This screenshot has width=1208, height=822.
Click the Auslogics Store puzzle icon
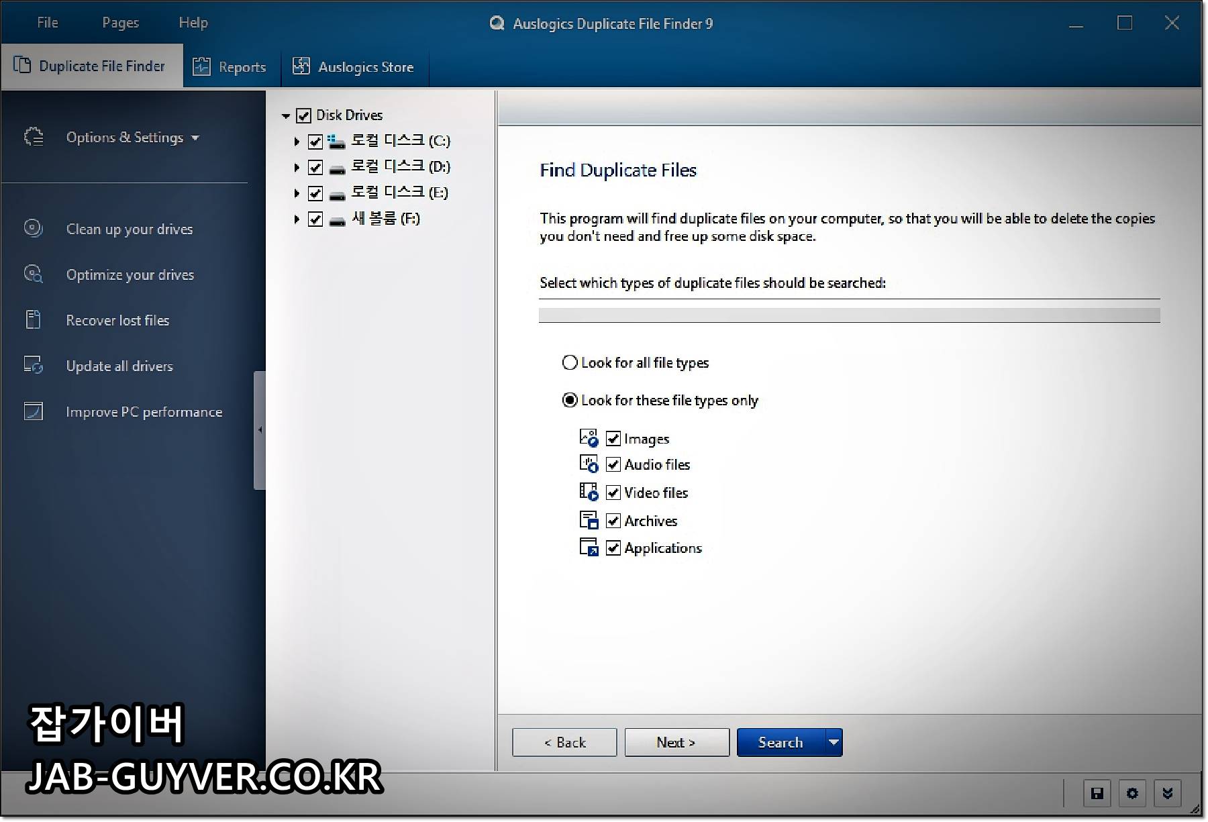point(301,66)
